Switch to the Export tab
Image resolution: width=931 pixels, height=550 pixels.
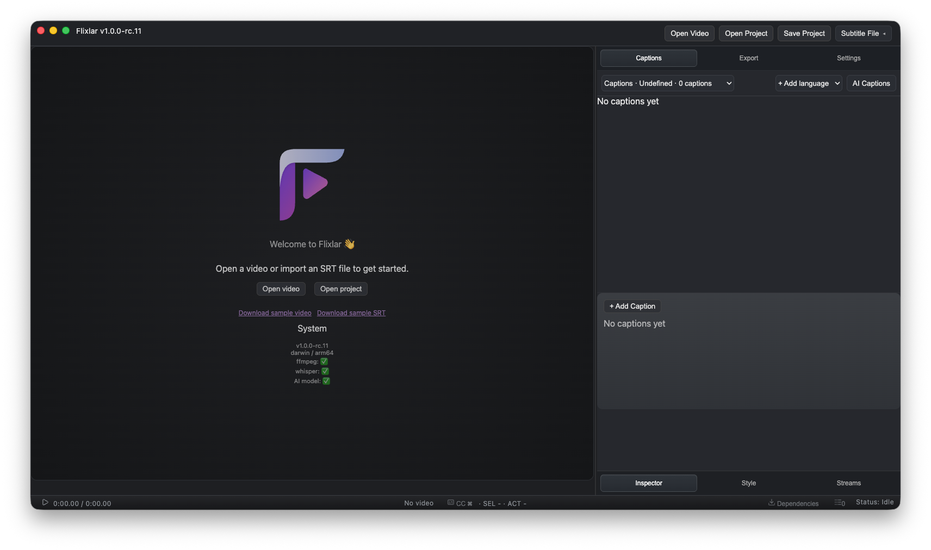tap(749, 58)
